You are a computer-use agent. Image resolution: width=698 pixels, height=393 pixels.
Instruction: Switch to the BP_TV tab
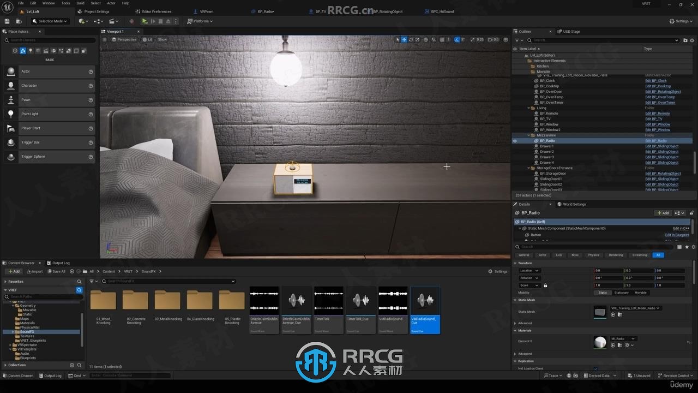[x=321, y=11]
